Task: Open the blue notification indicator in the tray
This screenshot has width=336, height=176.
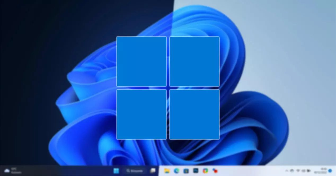Action: [330, 171]
